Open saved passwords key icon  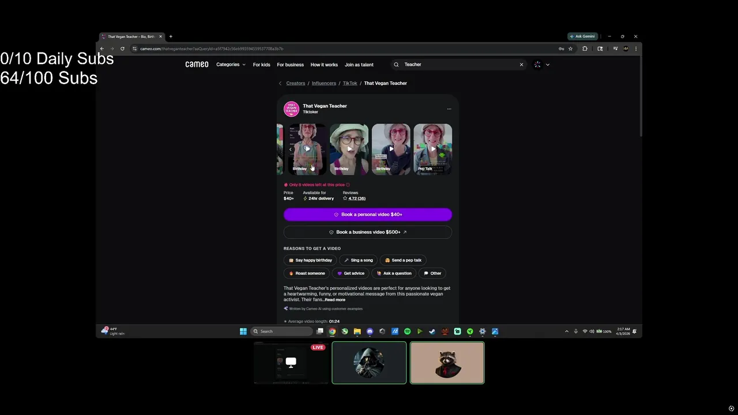(x=561, y=48)
